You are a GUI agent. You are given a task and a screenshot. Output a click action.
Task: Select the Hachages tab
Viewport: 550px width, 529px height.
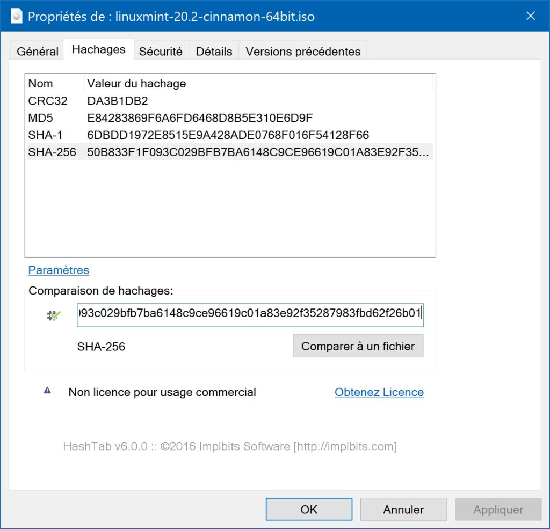99,49
